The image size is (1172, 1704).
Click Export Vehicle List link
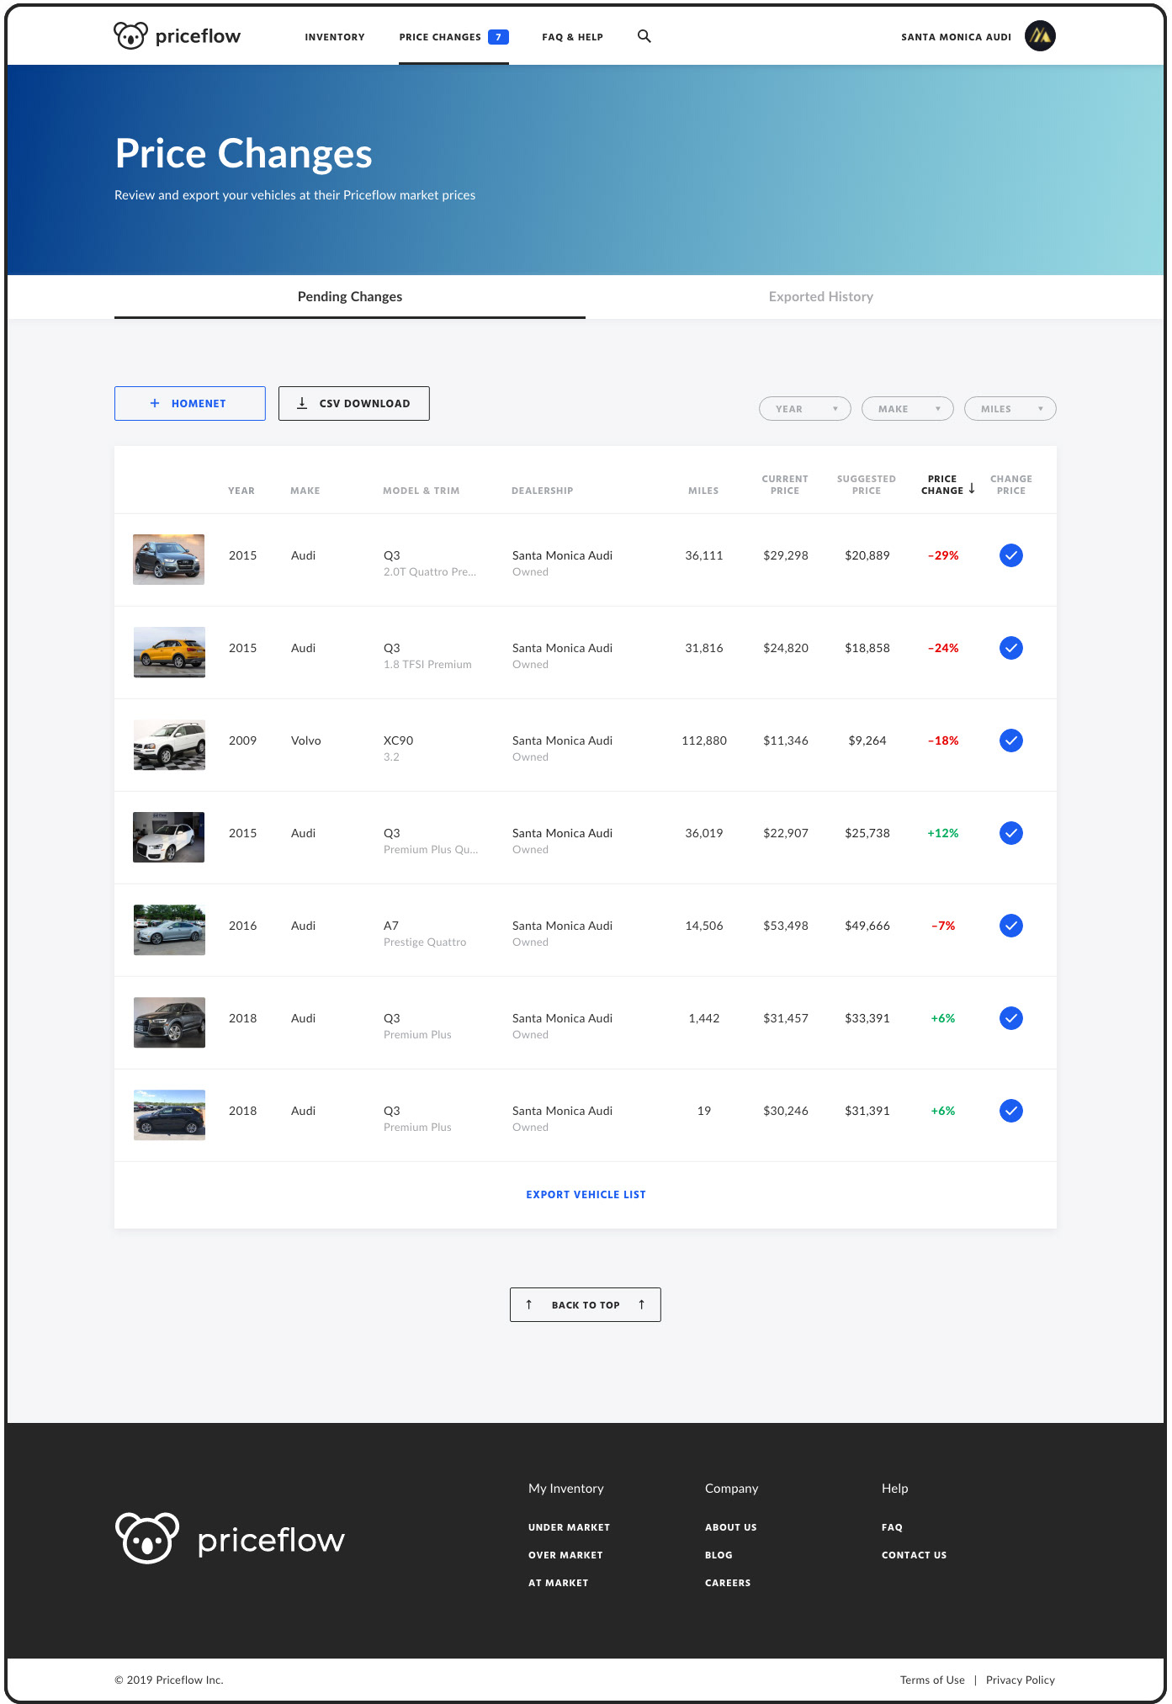point(586,1195)
